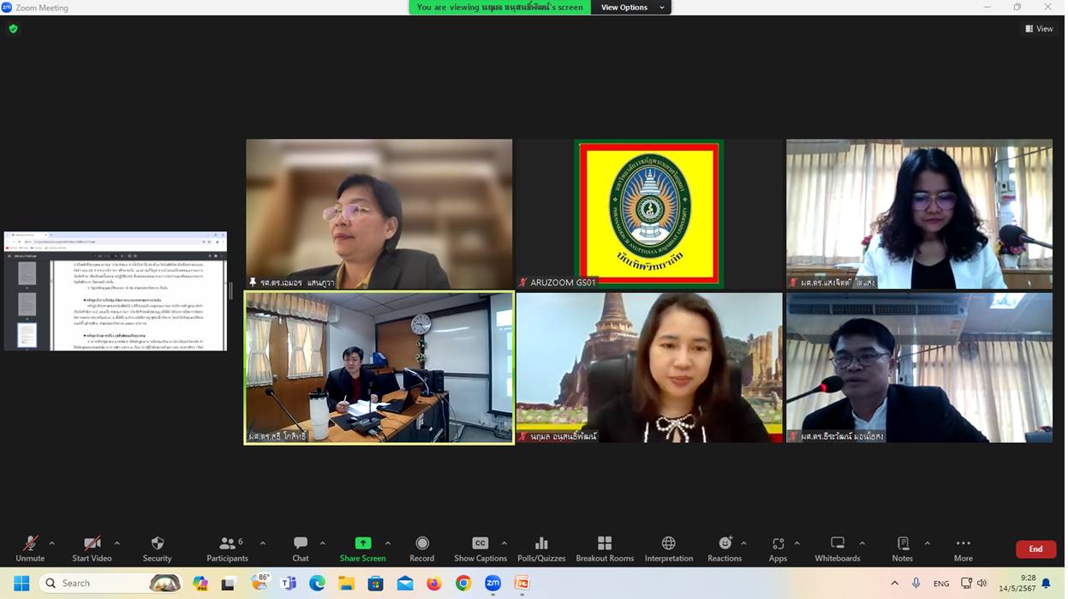Image resolution: width=1068 pixels, height=599 pixels.
Task: Open the notifications bell icon
Action: pyautogui.click(x=1046, y=584)
